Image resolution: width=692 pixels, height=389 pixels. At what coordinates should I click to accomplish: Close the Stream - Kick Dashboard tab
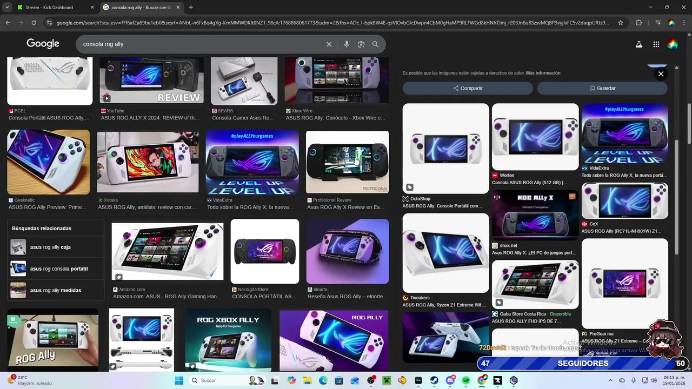click(x=92, y=8)
